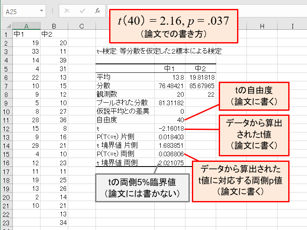Image resolution: width=307 pixels, height=230 pixels.
Task: Click the Select All corner triangle
Action: point(6,26)
